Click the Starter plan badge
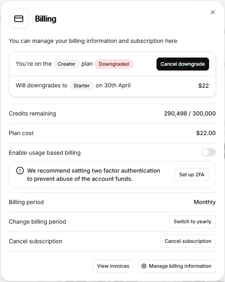 [82, 86]
